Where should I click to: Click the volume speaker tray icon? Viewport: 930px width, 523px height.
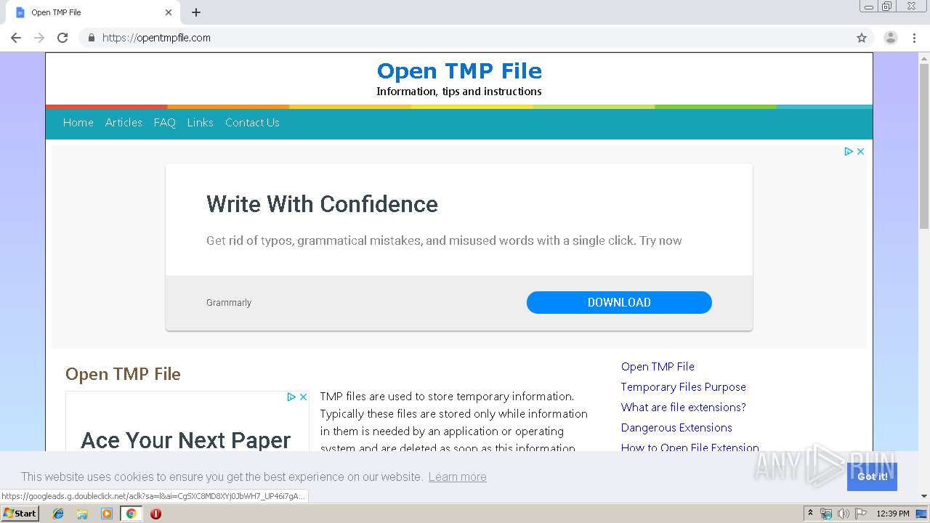click(x=844, y=514)
